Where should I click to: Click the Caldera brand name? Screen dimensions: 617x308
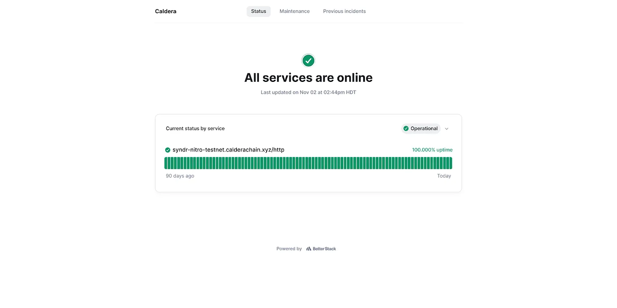tap(165, 11)
